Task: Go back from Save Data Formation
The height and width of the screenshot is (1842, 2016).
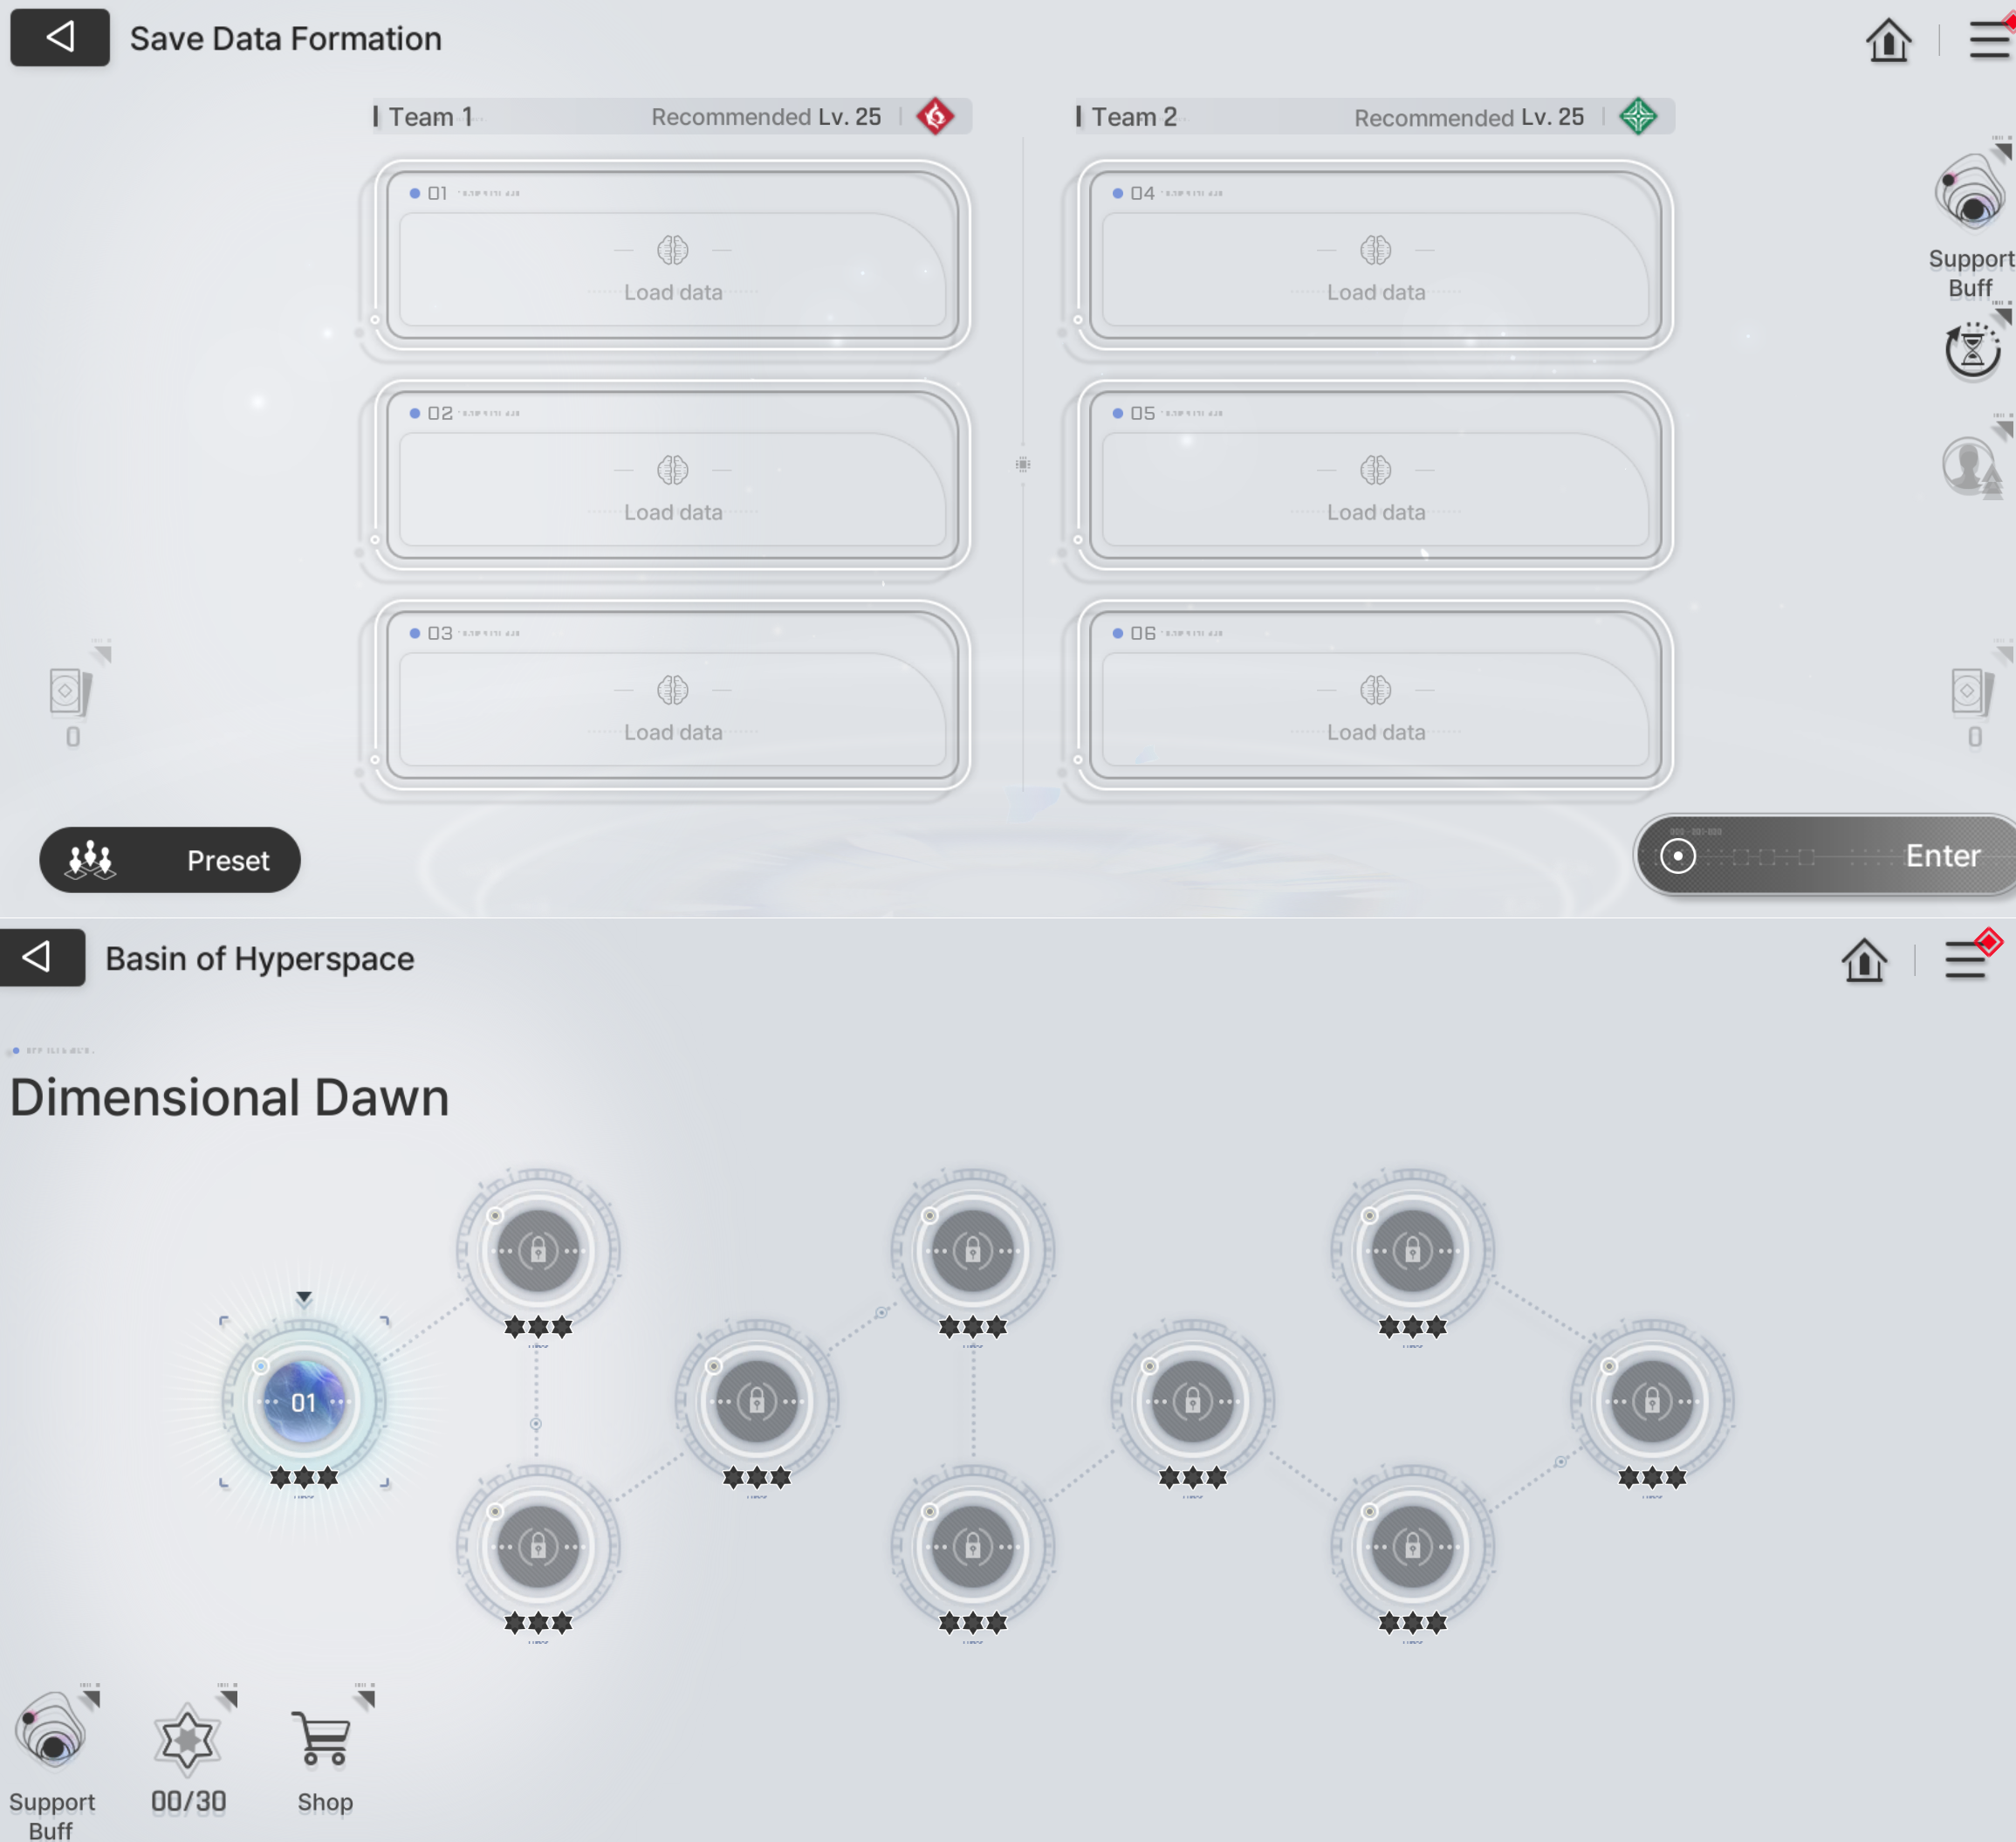Action: click(60, 38)
